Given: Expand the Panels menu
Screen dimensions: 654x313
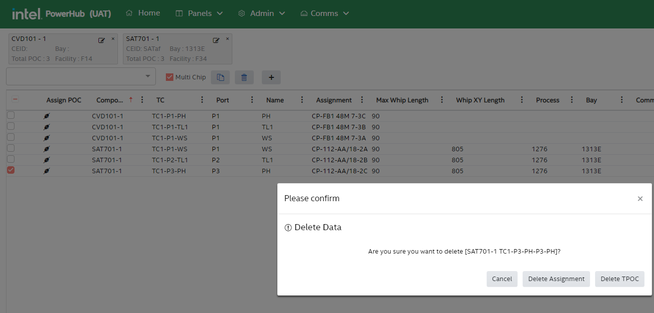Looking at the screenshot, I should click(199, 13).
